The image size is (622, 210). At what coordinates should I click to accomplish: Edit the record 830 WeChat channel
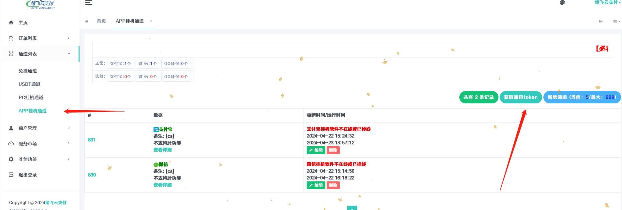(x=316, y=185)
